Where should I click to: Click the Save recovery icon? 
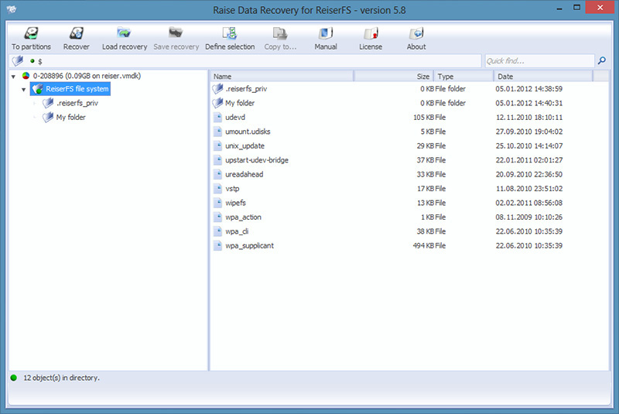pyautogui.click(x=176, y=33)
